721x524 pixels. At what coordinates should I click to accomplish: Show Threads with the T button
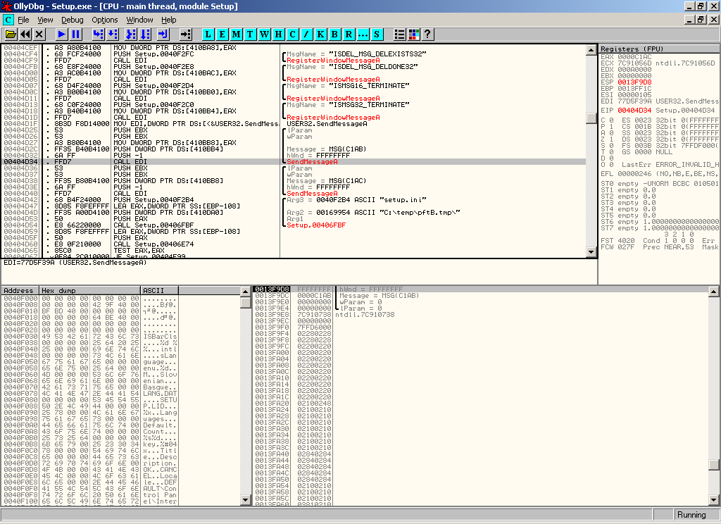coord(250,35)
